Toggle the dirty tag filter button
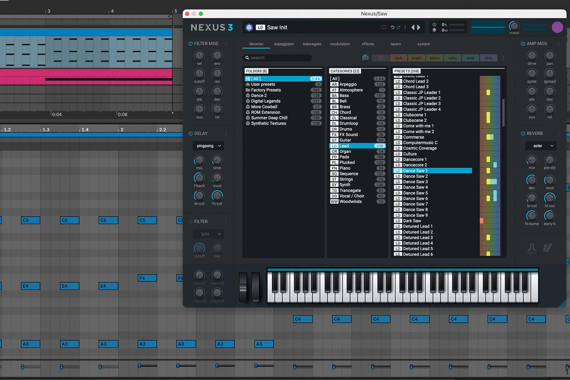 [488, 58]
